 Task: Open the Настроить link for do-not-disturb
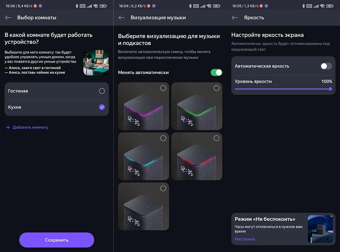[x=245, y=239]
